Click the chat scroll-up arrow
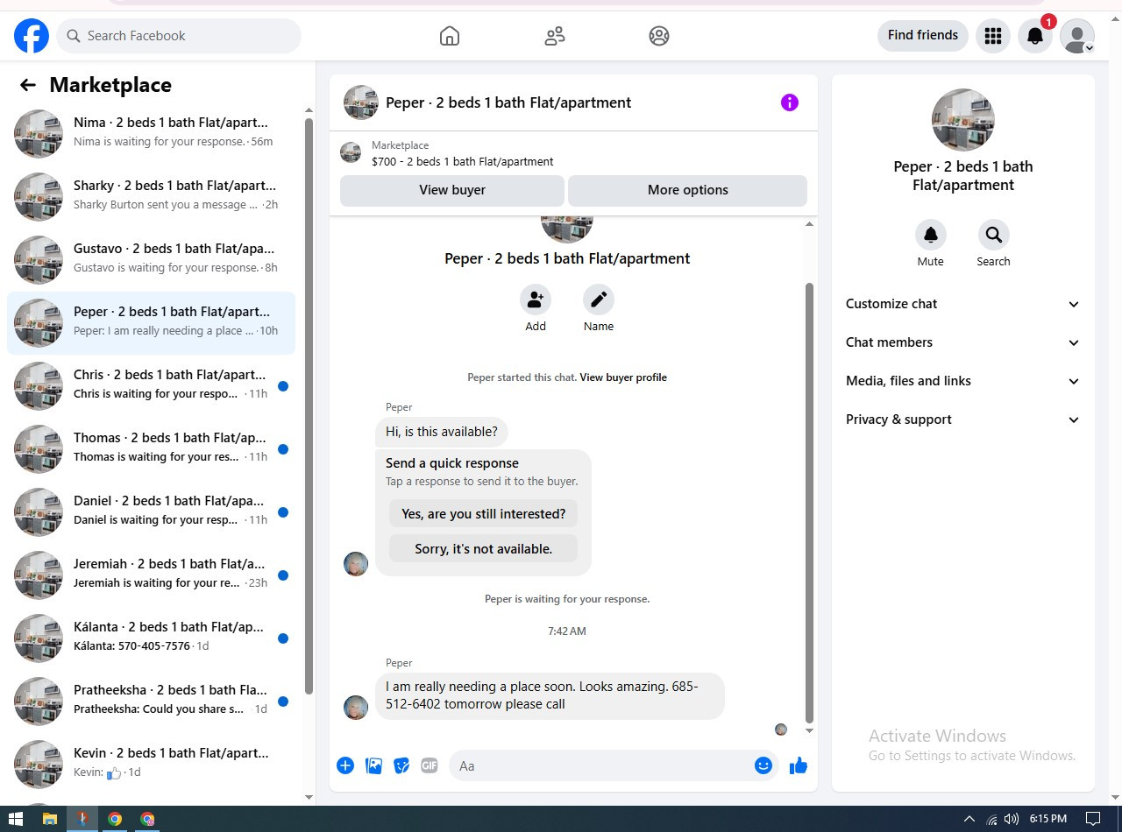Screen dimensions: 1122x832 point(809,224)
